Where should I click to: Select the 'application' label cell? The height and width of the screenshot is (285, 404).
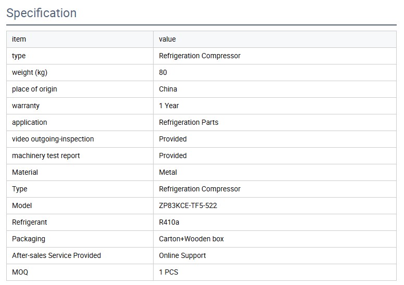(x=29, y=122)
